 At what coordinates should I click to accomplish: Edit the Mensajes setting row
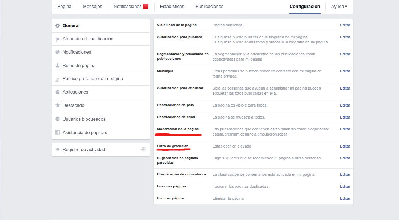pyautogui.click(x=345, y=71)
